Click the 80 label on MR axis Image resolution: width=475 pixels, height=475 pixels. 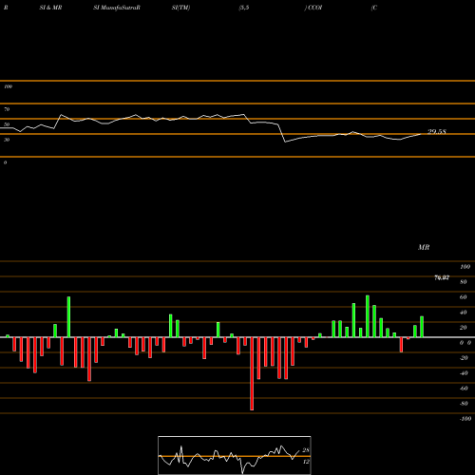[464, 282]
